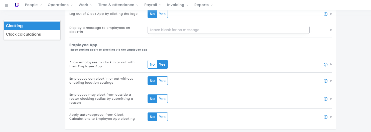Click grey status dot beside clock-in message
The height and width of the screenshot is (132, 371).
[x=330, y=30]
